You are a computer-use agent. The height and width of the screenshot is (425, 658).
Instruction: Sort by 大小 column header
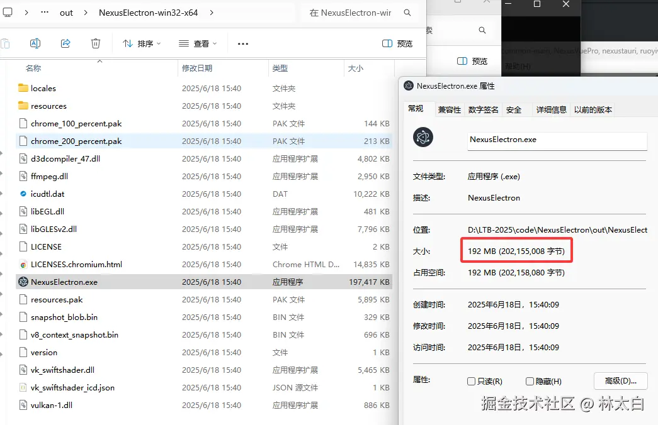(x=355, y=68)
